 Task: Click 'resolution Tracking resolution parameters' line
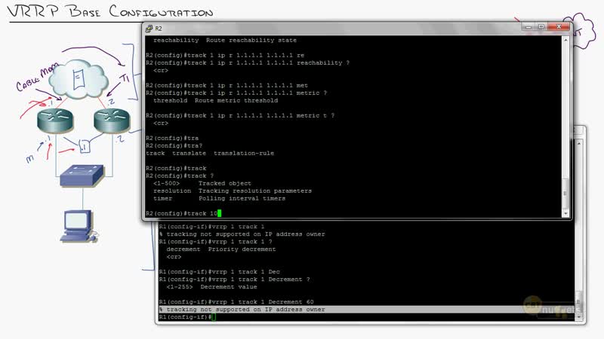(x=233, y=191)
